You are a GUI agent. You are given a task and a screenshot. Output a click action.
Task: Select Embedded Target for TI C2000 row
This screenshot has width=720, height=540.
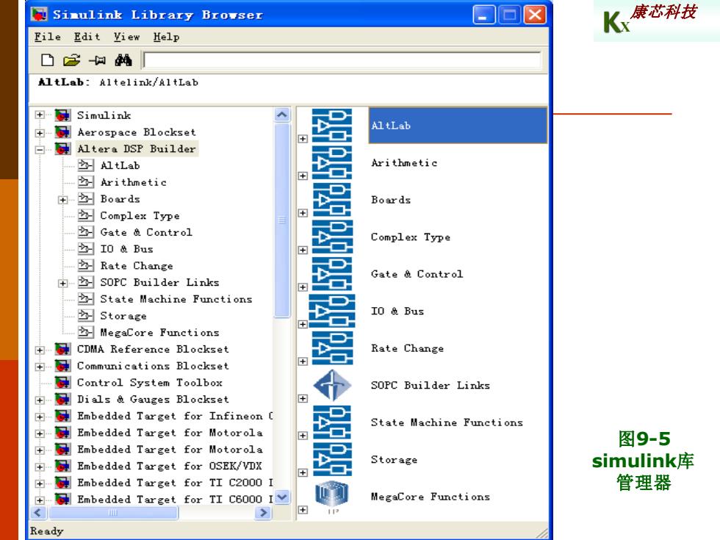pos(175,483)
